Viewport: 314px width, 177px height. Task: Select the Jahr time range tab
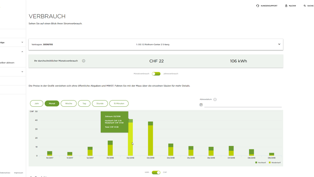point(37,104)
